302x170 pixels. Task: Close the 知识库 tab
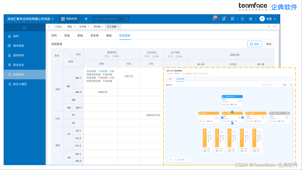(103, 27)
